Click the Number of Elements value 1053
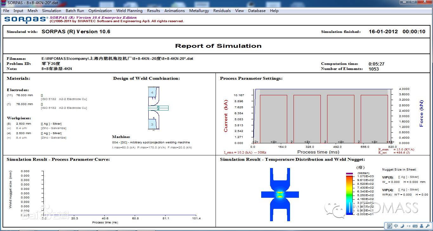The width and height of the screenshot is (433, 231). [x=374, y=69]
